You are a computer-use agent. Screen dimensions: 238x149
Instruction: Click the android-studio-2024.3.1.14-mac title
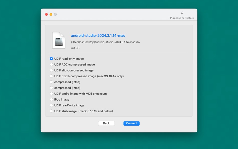[98, 36]
